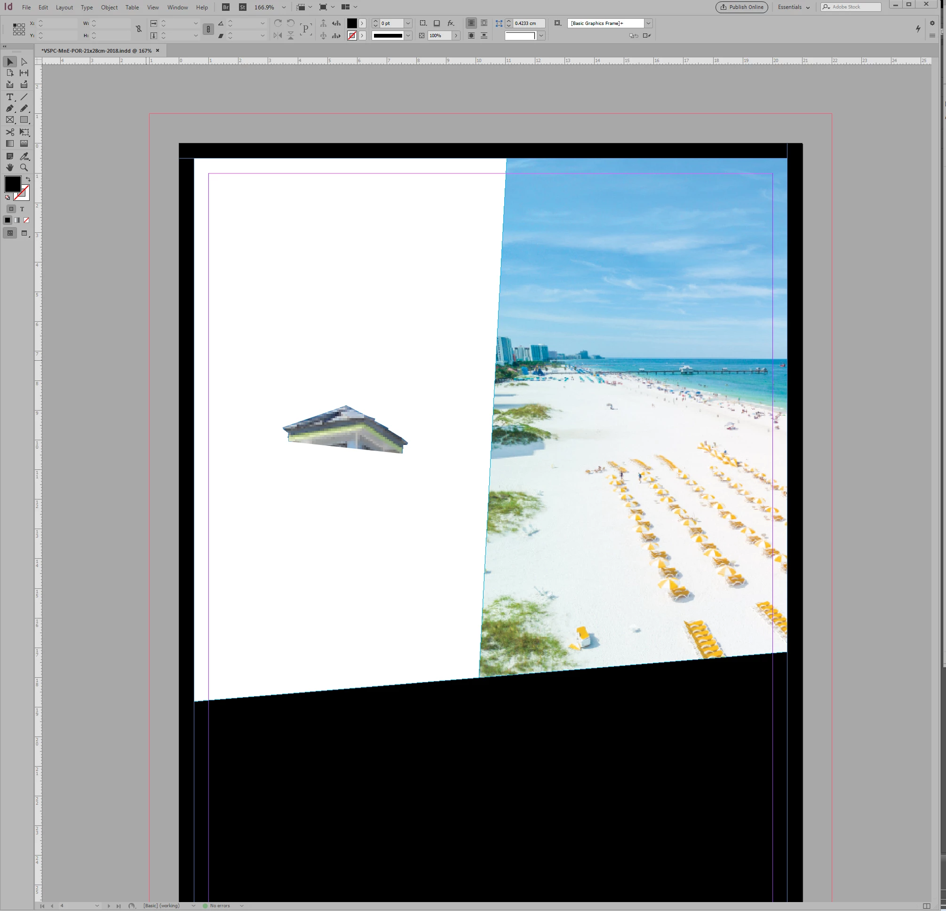Open the Layout menu

64,7
